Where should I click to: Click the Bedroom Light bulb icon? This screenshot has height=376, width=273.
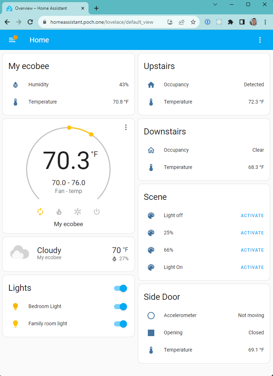point(15,307)
